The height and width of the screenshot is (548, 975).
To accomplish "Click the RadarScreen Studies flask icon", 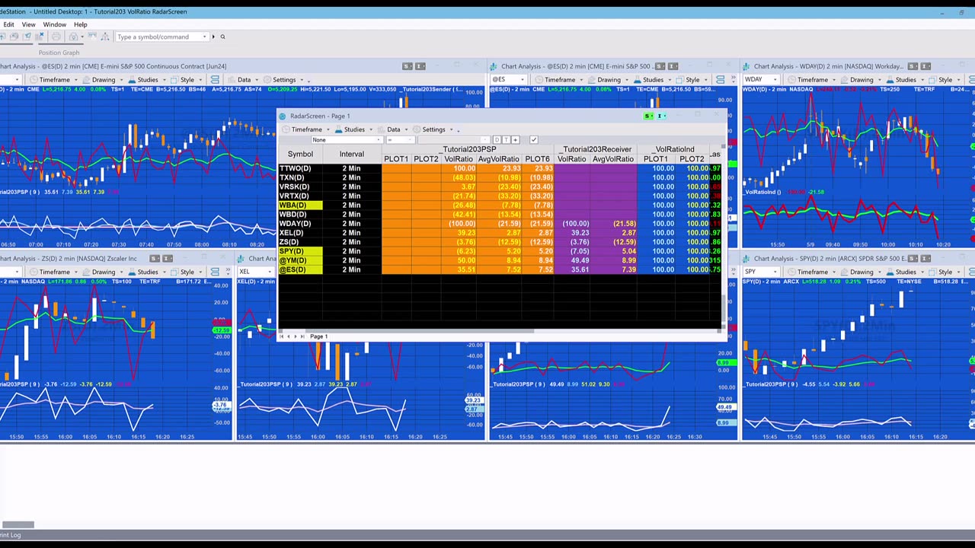I will pyautogui.click(x=339, y=129).
